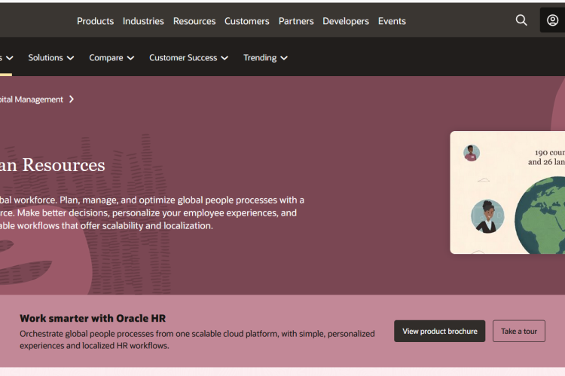Expand the Customer Success dropdown

click(188, 58)
